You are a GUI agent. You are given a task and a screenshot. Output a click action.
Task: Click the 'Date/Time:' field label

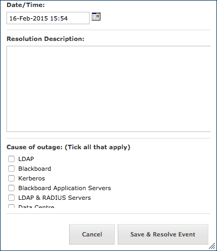coord(25,5)
